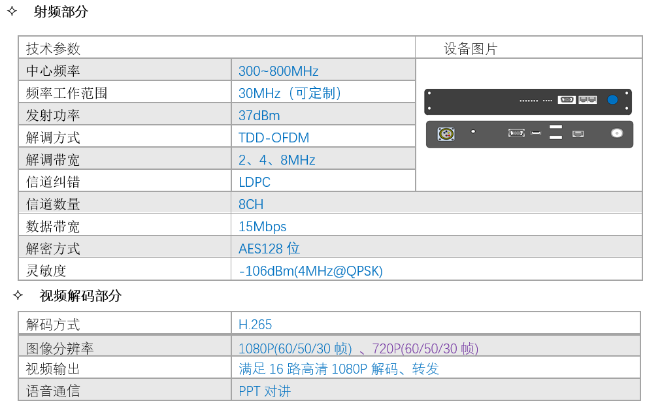Click the round multi-pin connector on rear panel
Screen dimensions: 645x403
tap(446, 134)
